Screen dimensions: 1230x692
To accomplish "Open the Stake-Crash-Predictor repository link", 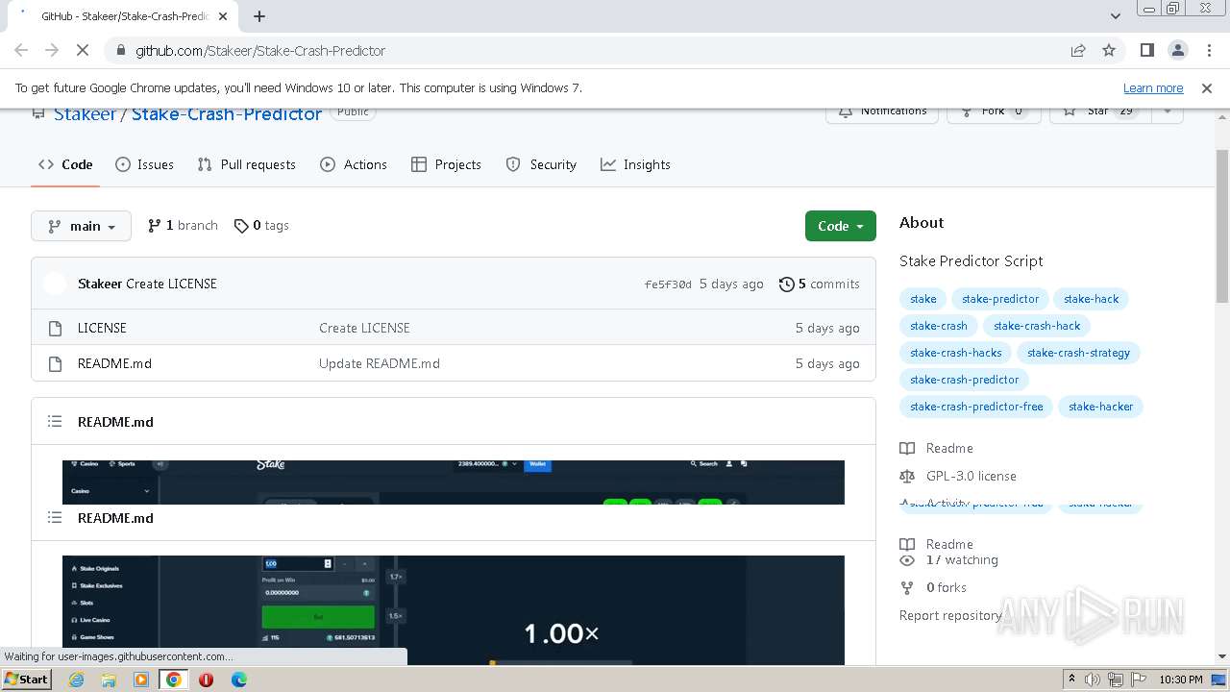I will tap(227, 113).
